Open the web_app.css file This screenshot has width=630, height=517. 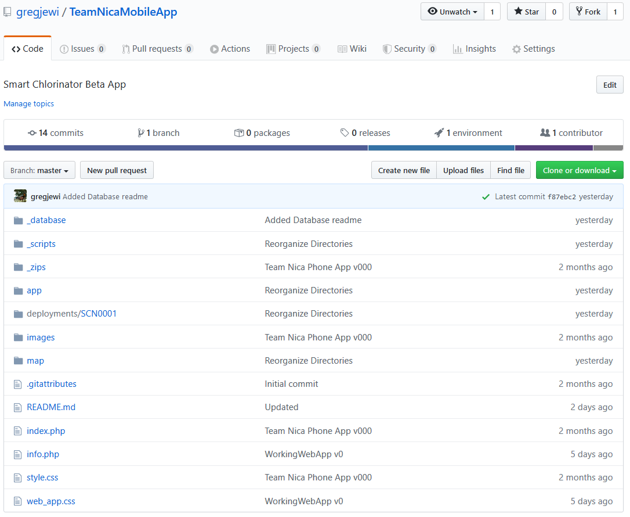tap(51, 501)
